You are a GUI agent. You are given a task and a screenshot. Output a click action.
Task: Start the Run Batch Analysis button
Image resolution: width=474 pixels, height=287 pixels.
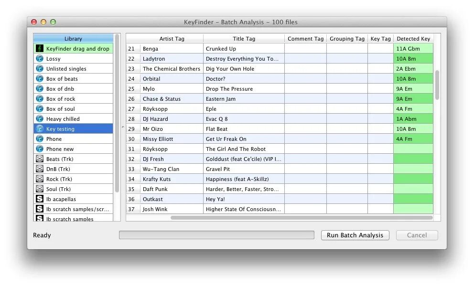click(x=355, y=235)
